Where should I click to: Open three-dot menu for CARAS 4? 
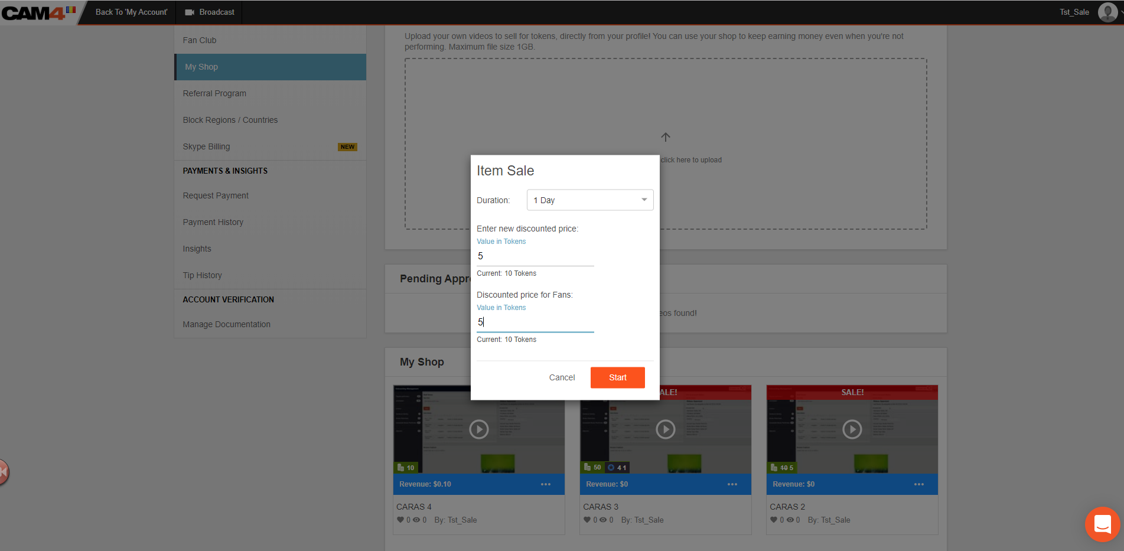point(545,484)
